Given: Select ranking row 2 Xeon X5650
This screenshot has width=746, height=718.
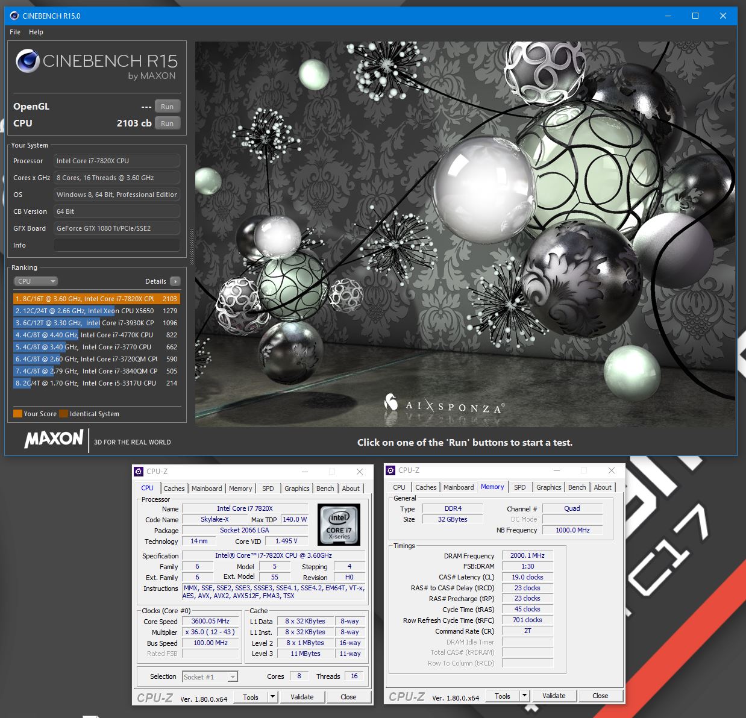Looking at the screenshot, I should tap(96, 311).
